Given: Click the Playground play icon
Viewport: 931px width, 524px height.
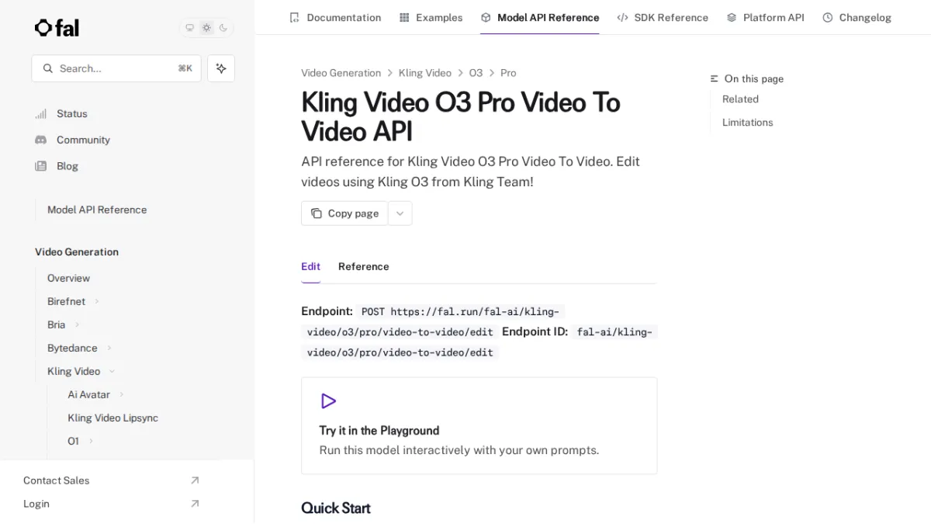Looking at the screenshot, I should point(328,401).
